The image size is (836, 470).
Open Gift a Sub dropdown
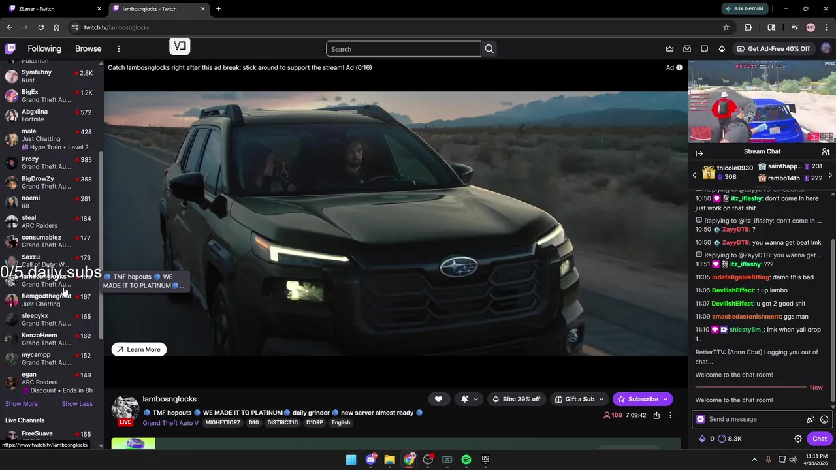click(579, 399)
